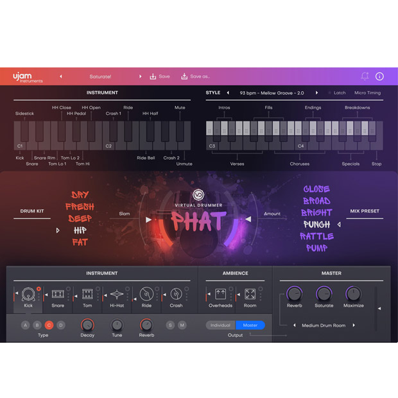Choose the BRIGHT mix preset
The width and height of the screenshot is (398, 398).
click(x=316, y=212)
